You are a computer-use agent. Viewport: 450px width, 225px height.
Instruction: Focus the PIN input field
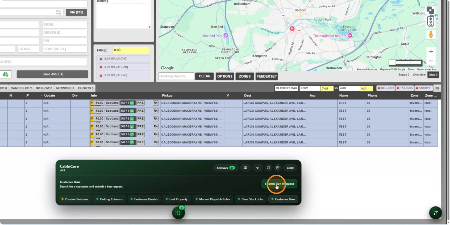click(65, 41)
